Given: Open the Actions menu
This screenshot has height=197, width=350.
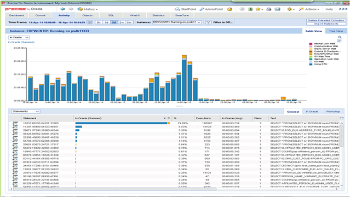Looking at the screenshot, I should [x=309, y=9].
